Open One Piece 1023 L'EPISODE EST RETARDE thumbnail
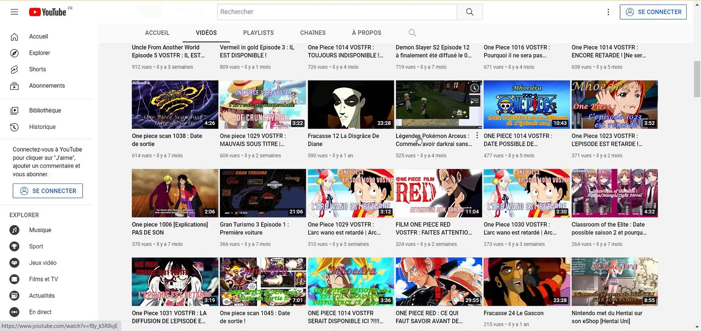This screenshot has width=701, height=331. coord(615,104)
